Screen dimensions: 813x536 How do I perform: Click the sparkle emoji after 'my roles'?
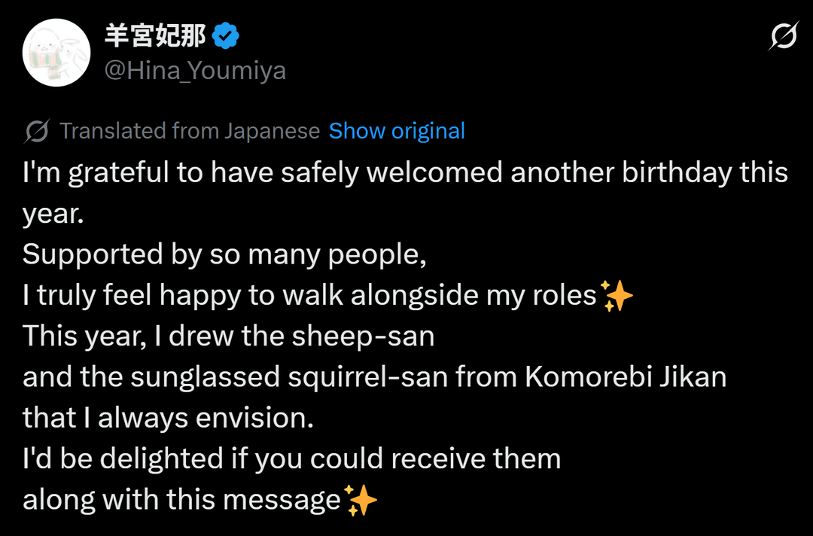click(617, 296)
